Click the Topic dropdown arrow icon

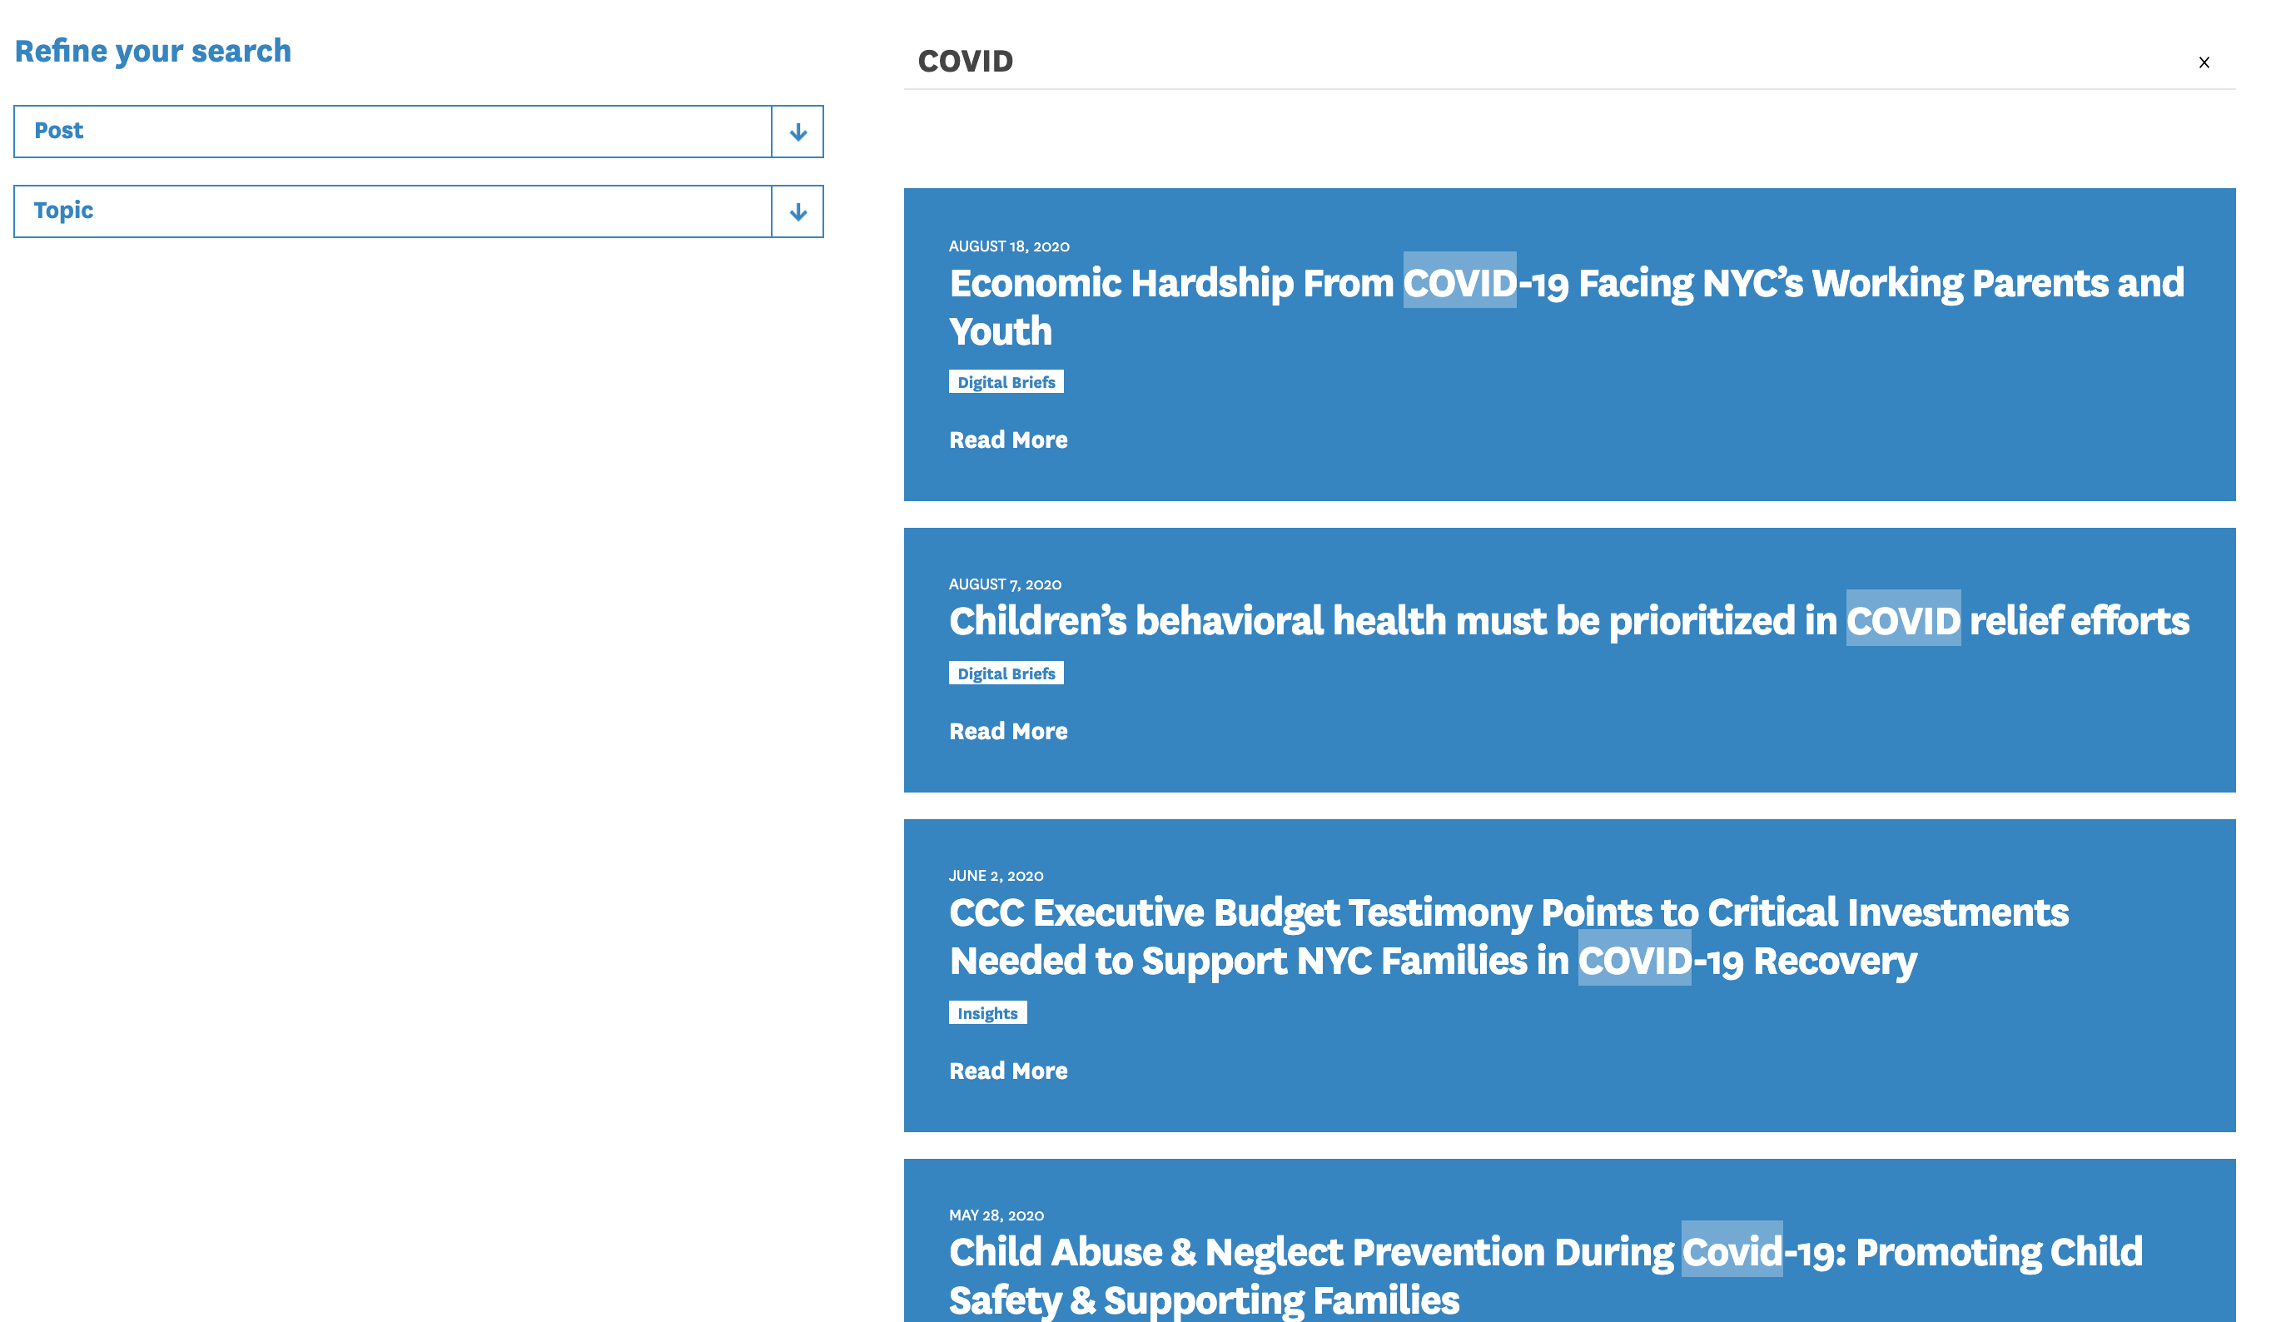[798, 211]
